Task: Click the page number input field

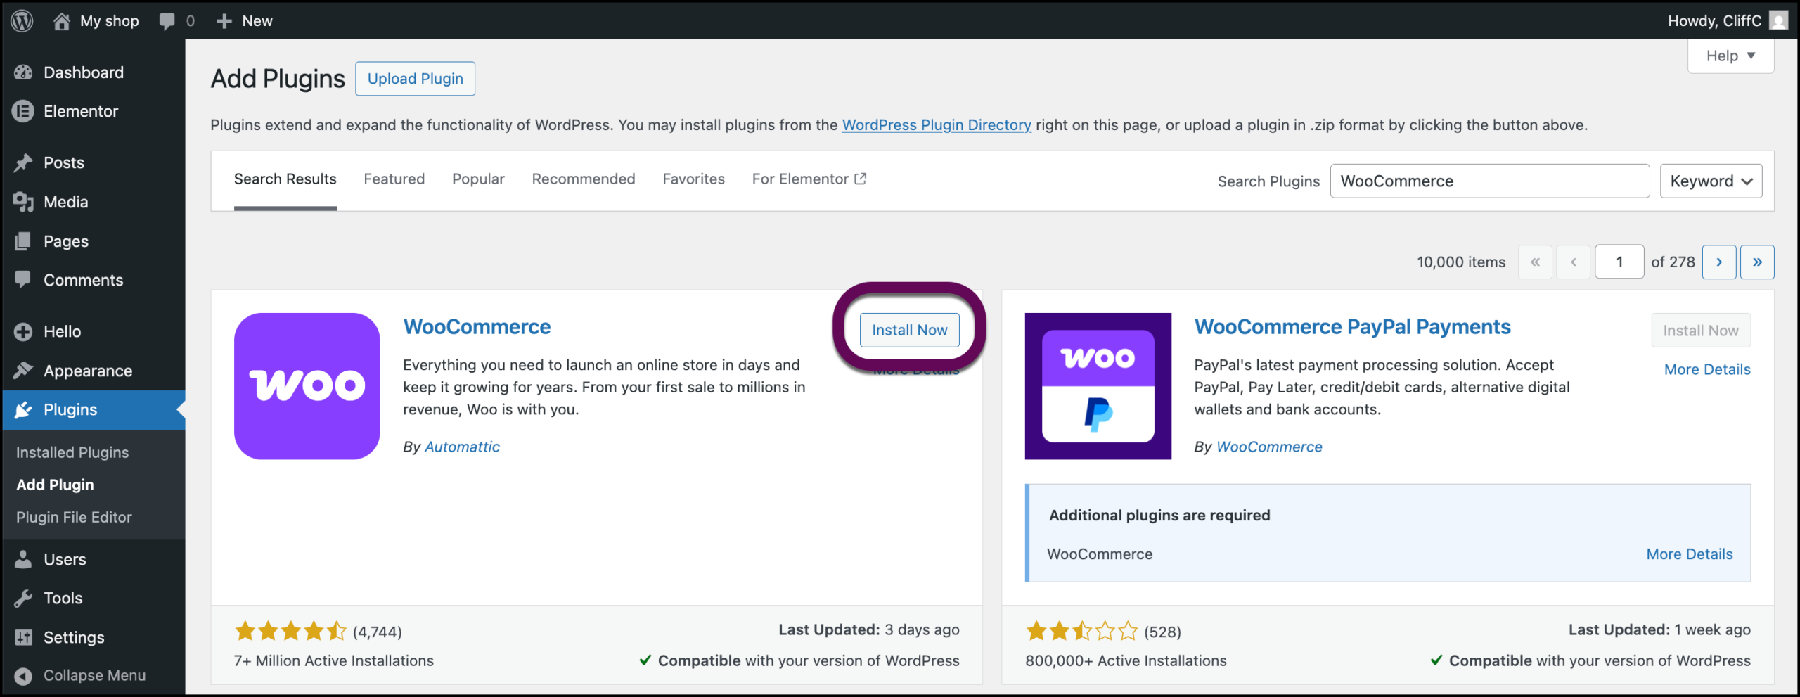Action: (1619, 261)
